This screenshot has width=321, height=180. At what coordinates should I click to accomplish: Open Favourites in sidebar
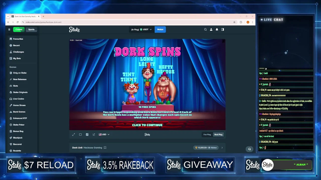(x=18, y=39)
